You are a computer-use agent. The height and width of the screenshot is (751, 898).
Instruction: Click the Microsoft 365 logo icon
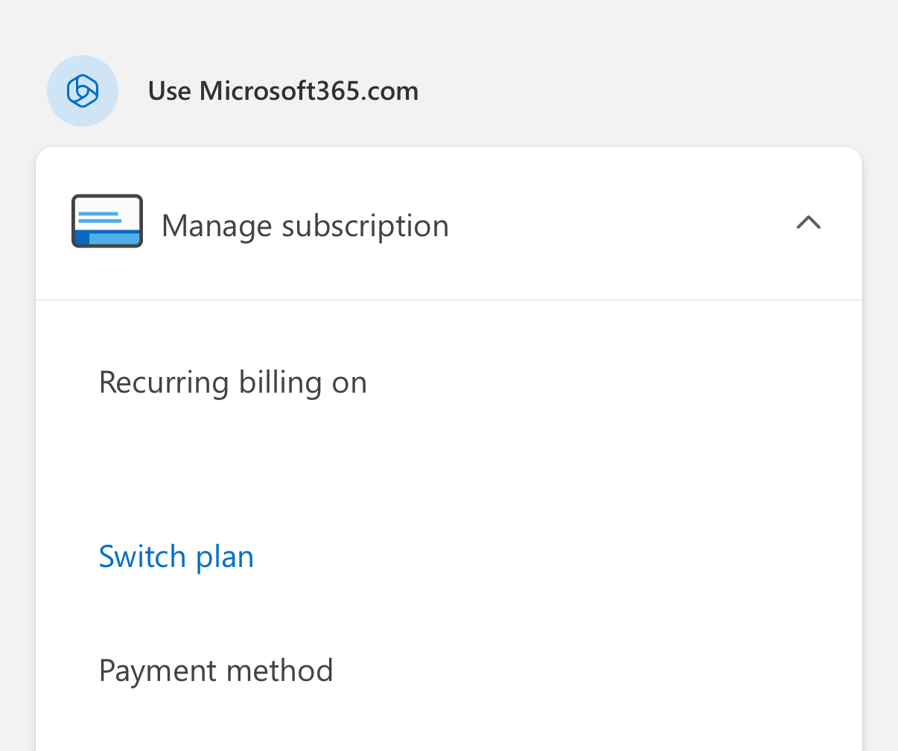click(x=83, y=91)
